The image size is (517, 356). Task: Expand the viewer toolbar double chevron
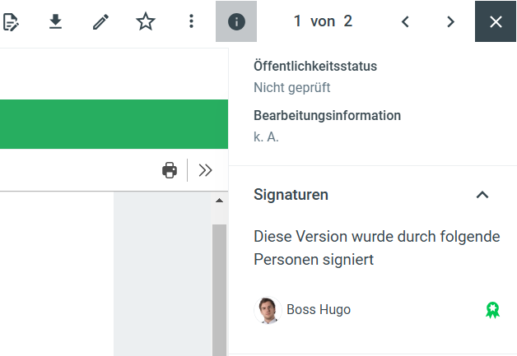(x=206, y=170)
